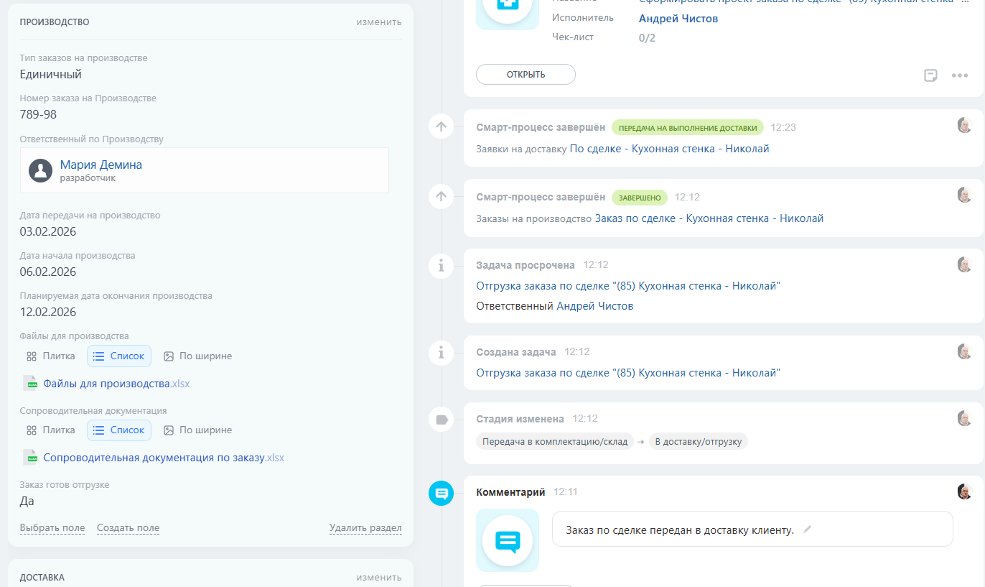Open the three-dots menu on the task card
The image size is (985, 587).
click(x=960, y=75)
